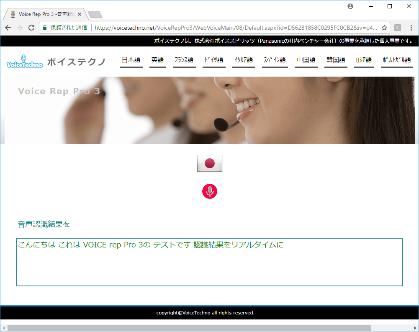The width and height of the screenshot is (419, 332).
Task: Click the Japanese flag icon
Action: point(209,163)
